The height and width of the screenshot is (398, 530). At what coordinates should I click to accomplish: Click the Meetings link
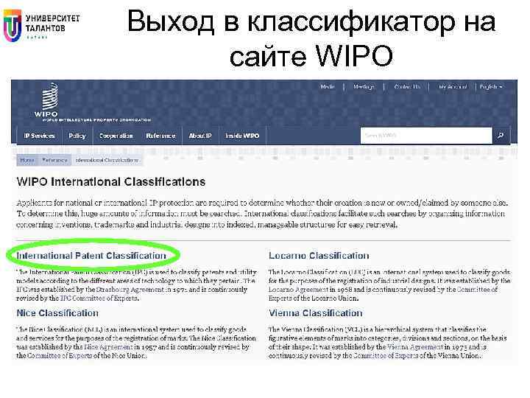pos(364,87)
